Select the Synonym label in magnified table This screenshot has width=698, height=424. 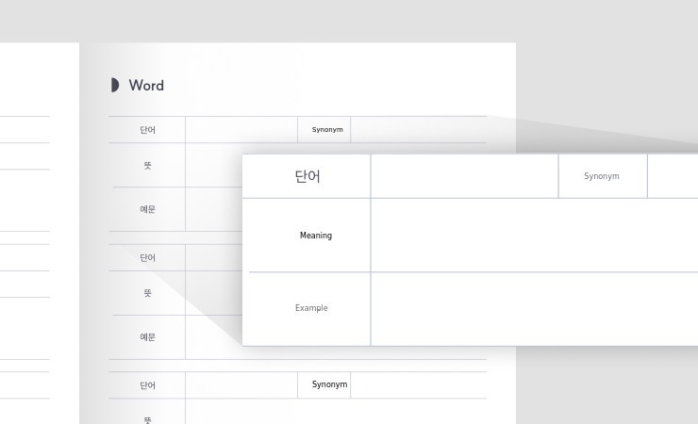[601, 176]
